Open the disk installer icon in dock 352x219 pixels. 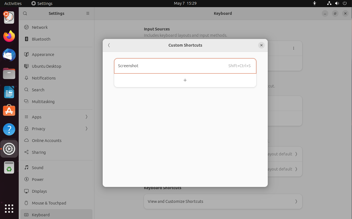9,18
